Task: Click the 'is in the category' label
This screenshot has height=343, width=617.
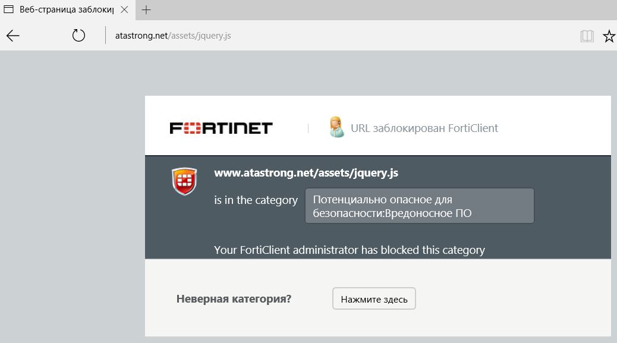Action: click(x=256, y=200)
